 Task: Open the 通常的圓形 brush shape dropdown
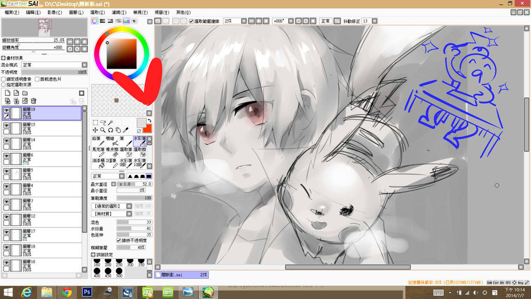point(111,206)
